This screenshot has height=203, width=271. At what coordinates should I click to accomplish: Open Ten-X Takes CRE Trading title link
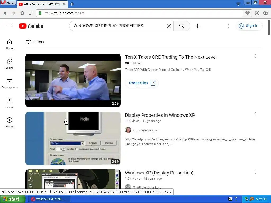click(x=171, y=57)
